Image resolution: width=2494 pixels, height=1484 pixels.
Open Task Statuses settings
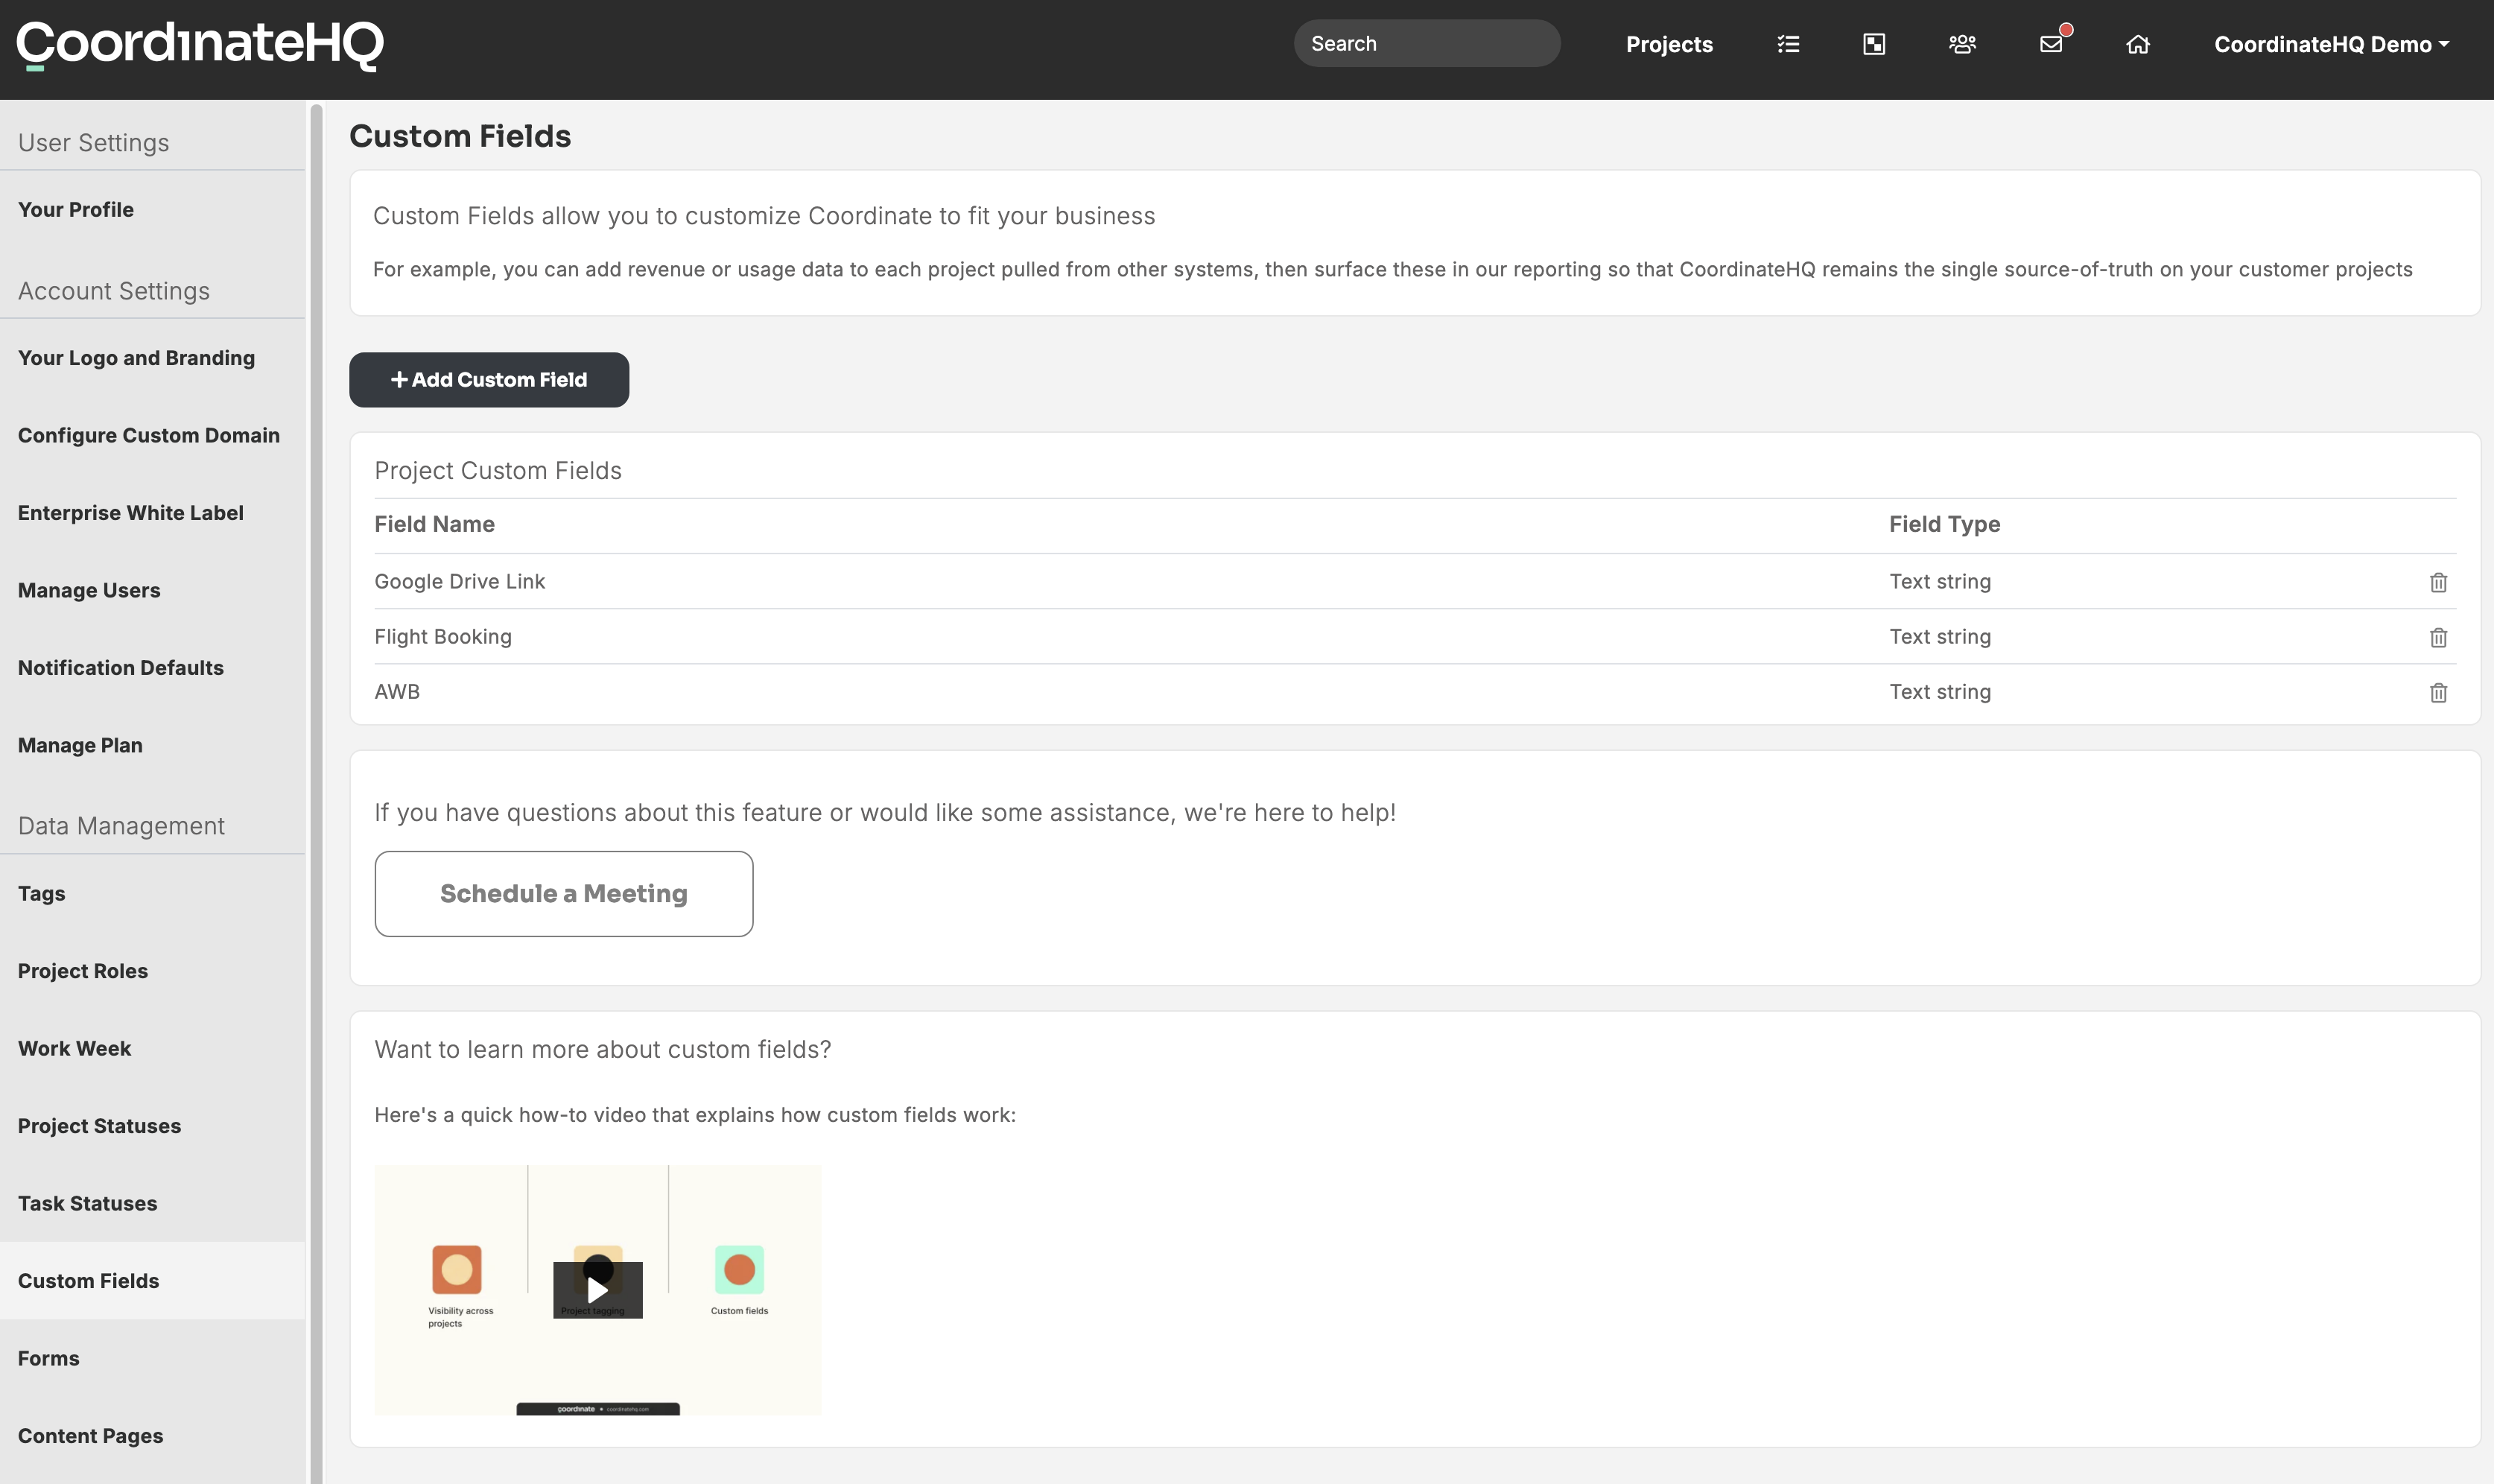88,1204
